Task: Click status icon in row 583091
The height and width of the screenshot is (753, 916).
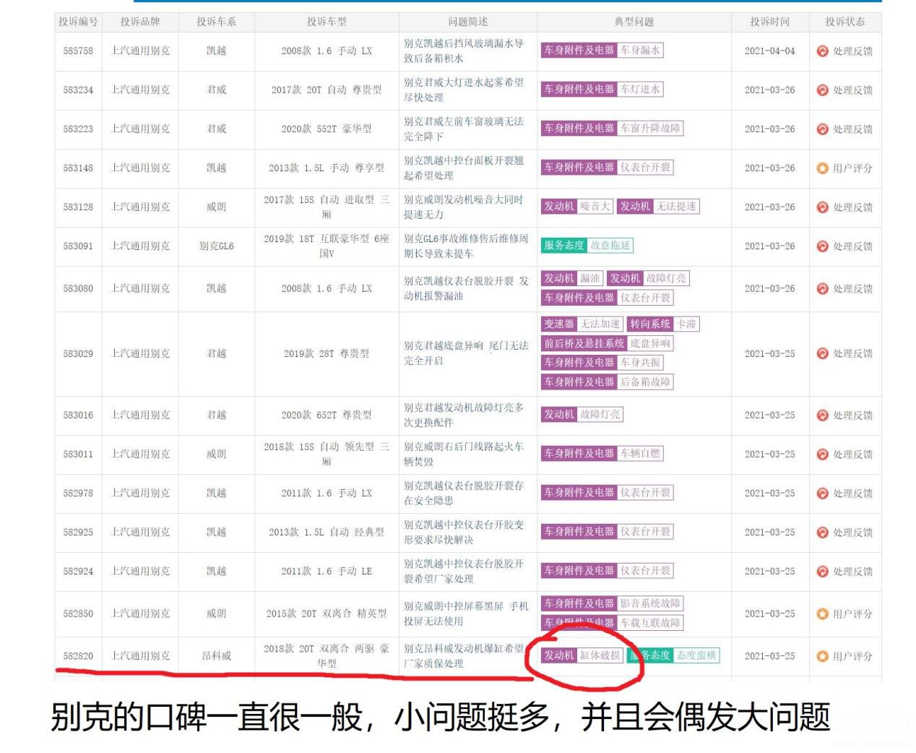Action: tap(822, 246)
